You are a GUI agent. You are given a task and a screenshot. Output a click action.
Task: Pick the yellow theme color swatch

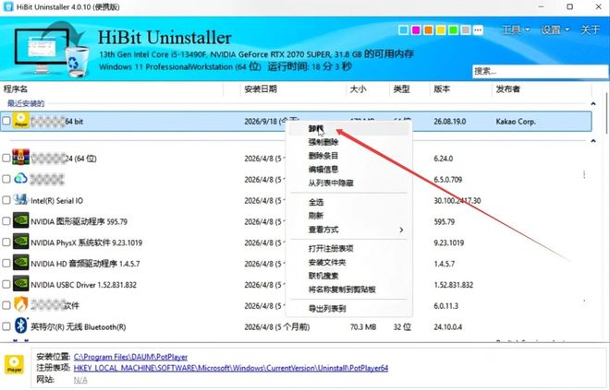click(441, 30)
